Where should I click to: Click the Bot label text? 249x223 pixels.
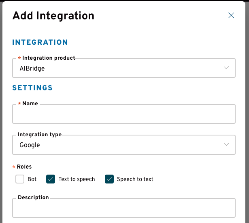tap(32, 179)
